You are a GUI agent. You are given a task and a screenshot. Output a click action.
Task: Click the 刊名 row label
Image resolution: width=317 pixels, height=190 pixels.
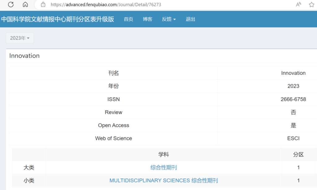[113, 73]
